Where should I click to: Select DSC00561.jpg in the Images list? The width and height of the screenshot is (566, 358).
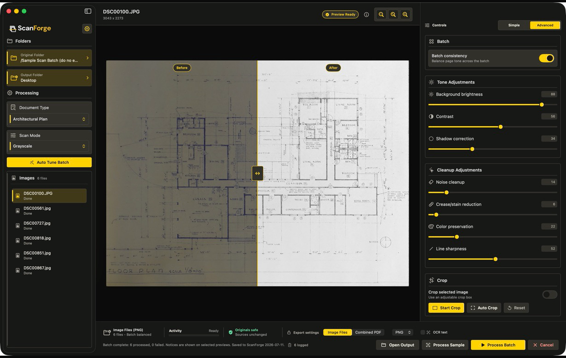pyautogui.click(x=49, y=211)
